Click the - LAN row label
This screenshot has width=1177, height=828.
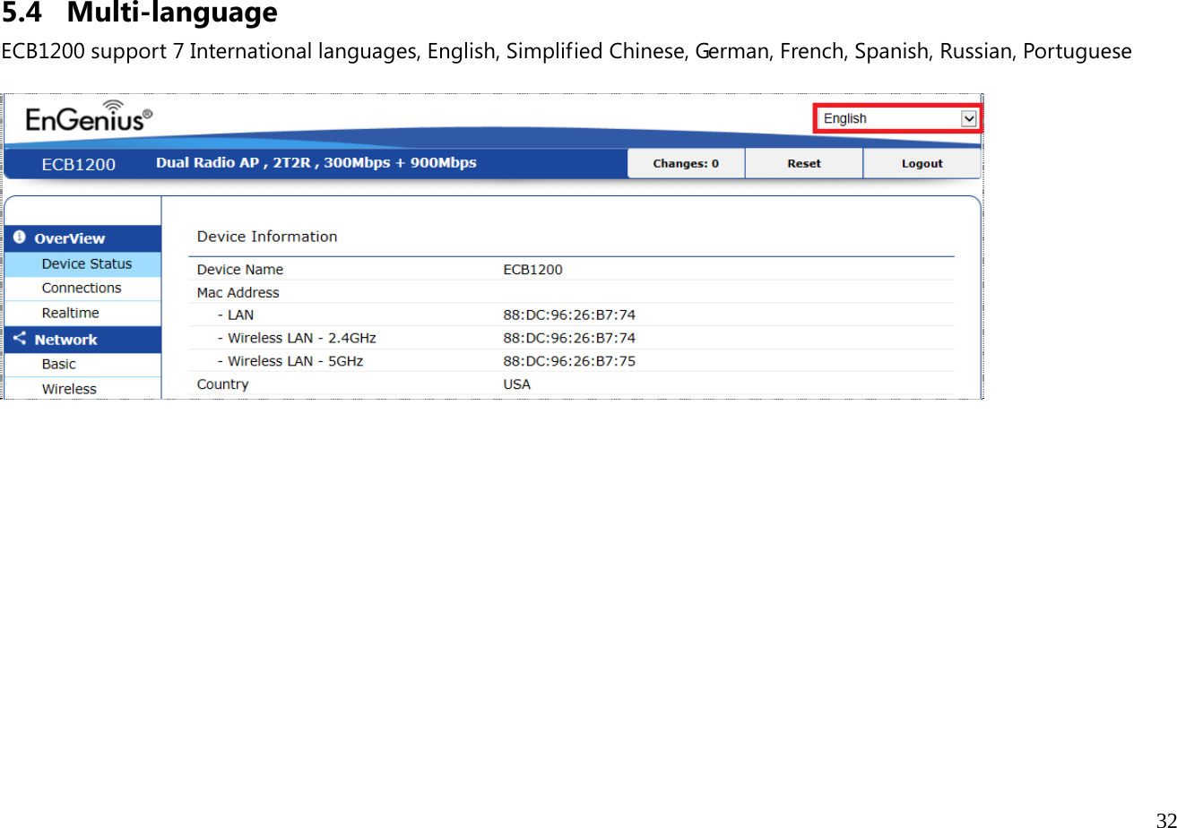click(236, 315)
